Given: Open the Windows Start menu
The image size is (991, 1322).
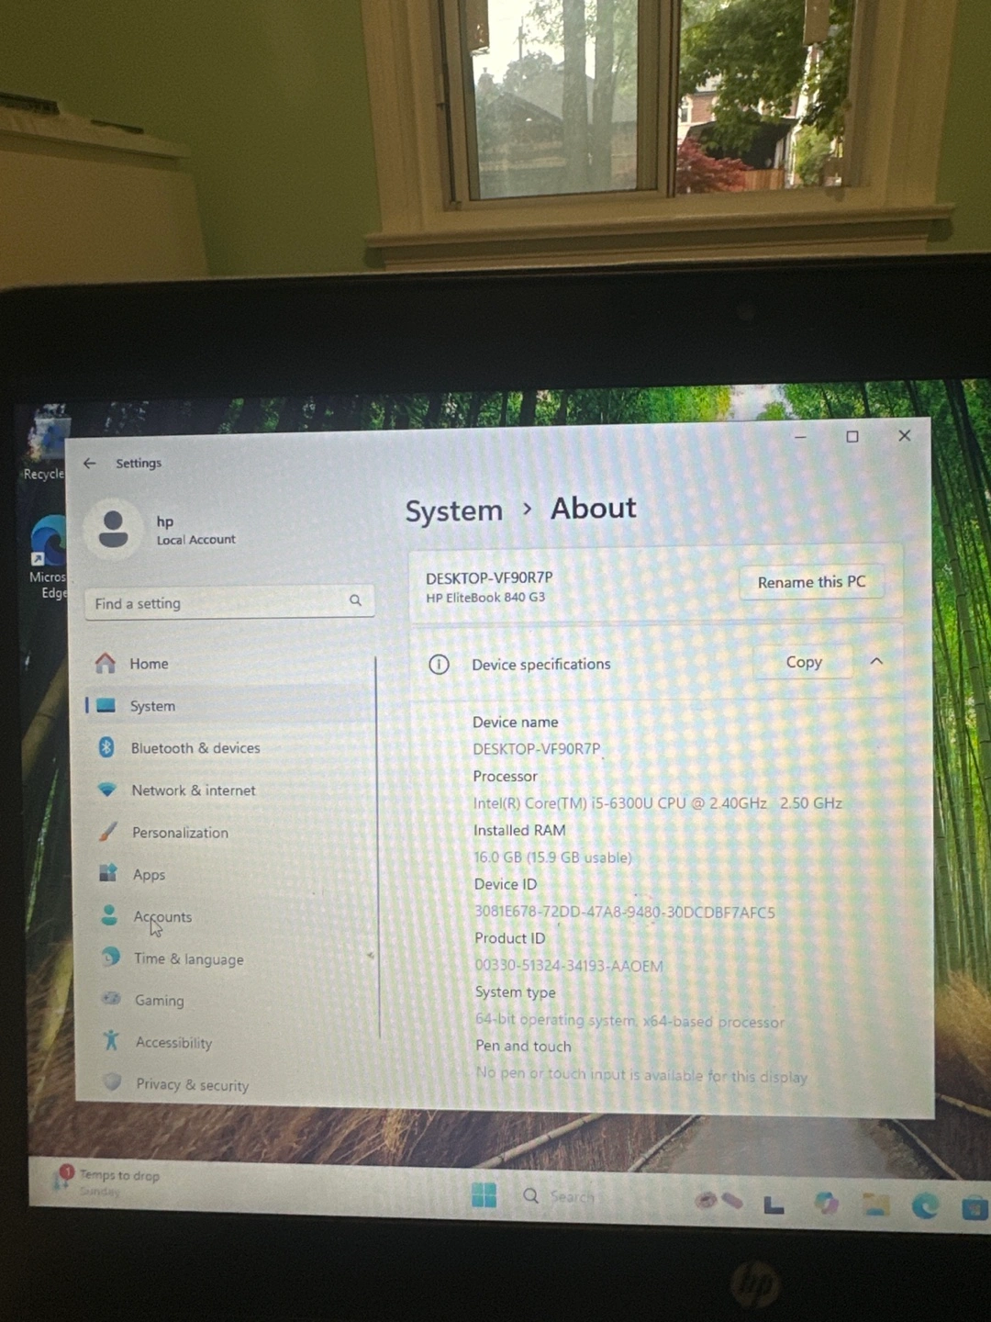Looking at the screenshot, I should 484,1195.
